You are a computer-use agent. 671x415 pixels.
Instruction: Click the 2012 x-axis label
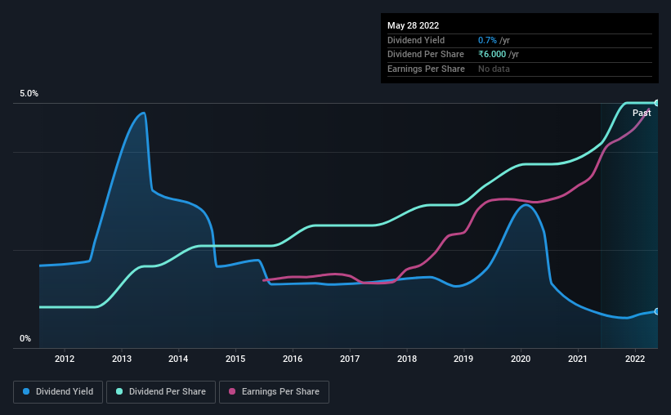click(65, 359)
